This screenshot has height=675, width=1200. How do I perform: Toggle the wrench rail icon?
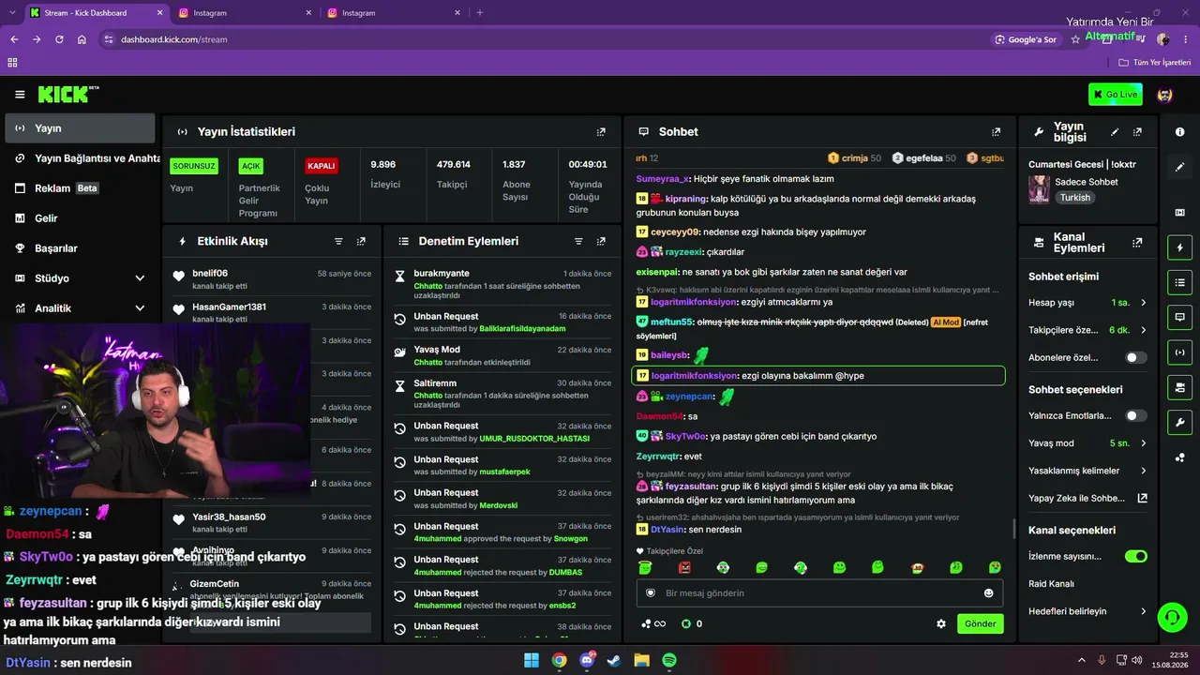click(x=1179, y=422)
